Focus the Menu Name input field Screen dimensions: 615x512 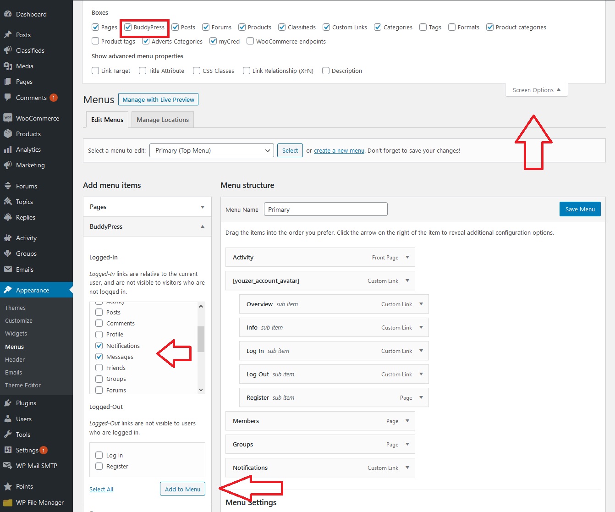(x=326, y=209)
